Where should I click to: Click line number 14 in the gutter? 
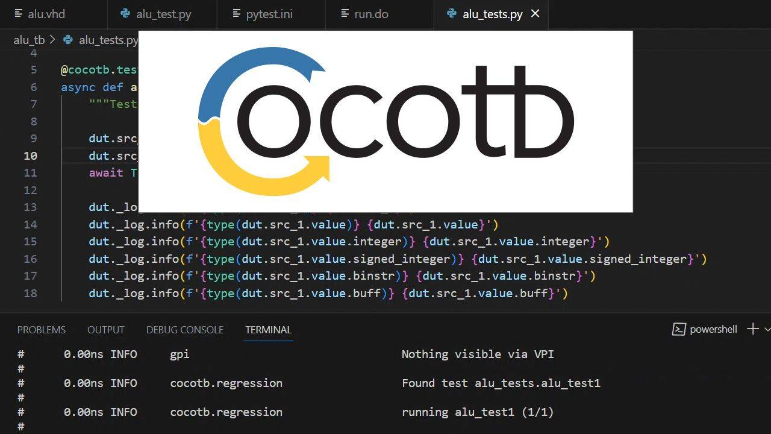(30, 224)
